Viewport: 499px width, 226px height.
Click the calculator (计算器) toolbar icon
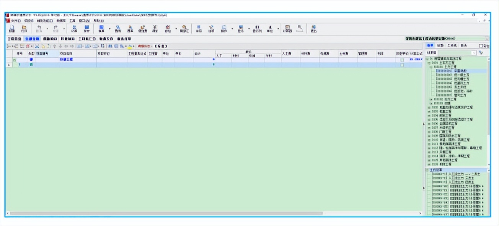tap(288, 29)
